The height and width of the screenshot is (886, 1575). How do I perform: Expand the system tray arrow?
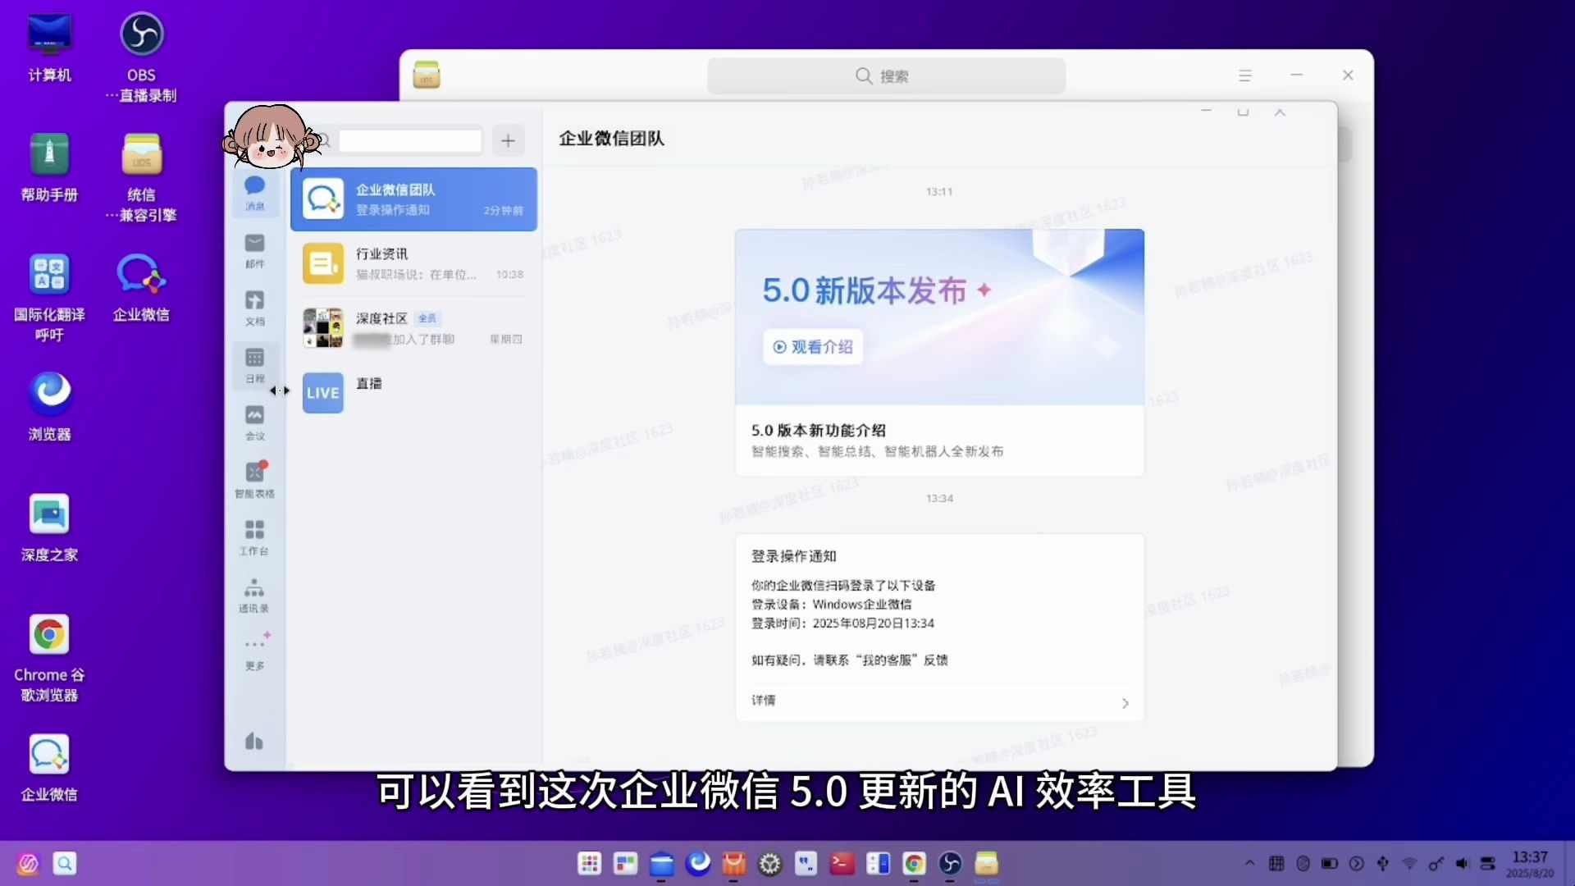click(x=1249, y=863)
